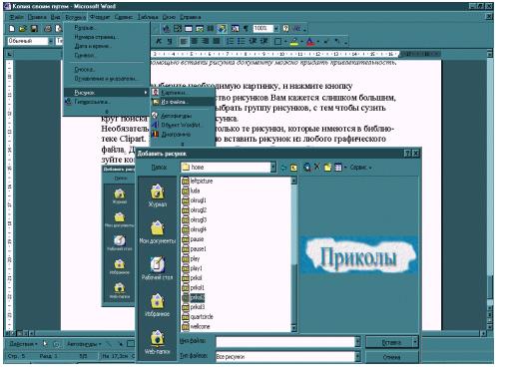This screenshot has height=383, width=511.
Task: Click the Open file toolbar icon
Action: (x=23, y=29)
